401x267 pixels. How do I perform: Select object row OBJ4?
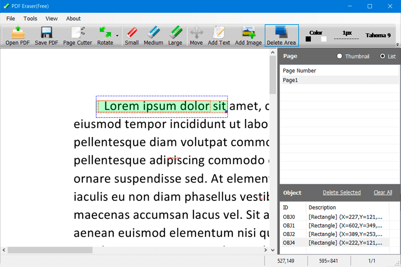[x=335, y=243]
